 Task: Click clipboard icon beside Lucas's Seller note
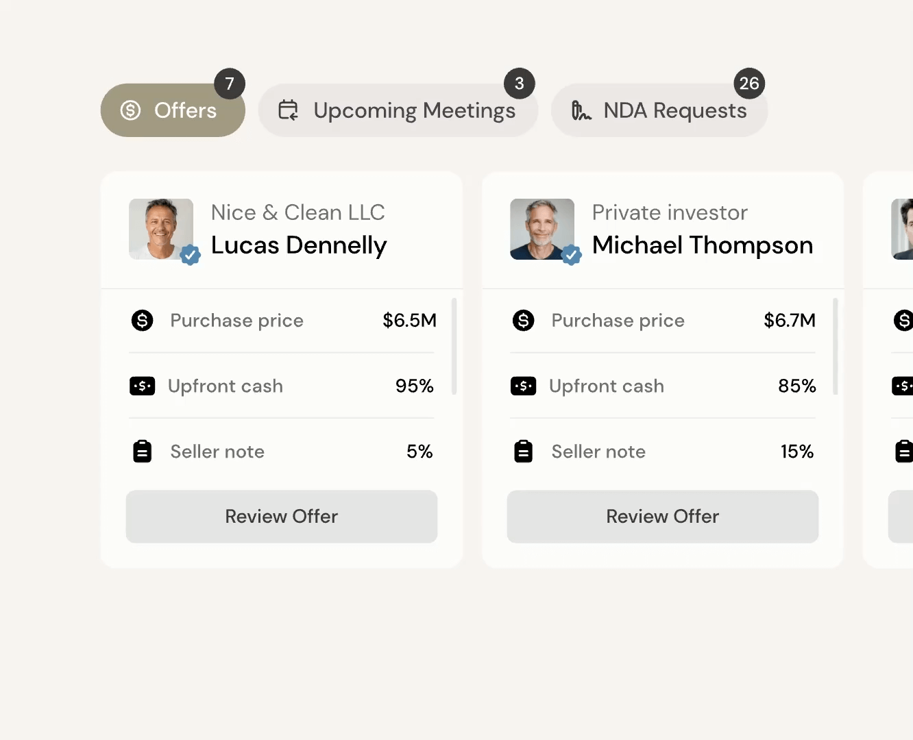[142, 452]
